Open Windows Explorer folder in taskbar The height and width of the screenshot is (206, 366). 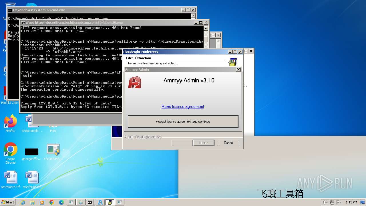(32, 202)
